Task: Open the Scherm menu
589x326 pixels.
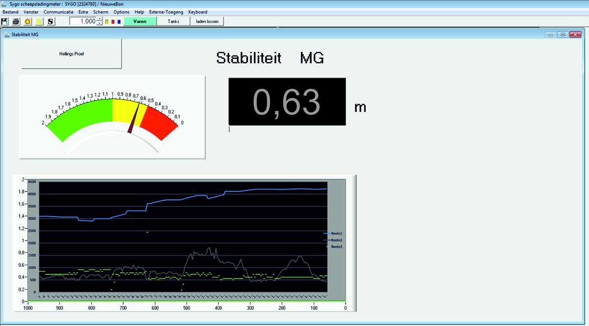Action: pos(101,12)
